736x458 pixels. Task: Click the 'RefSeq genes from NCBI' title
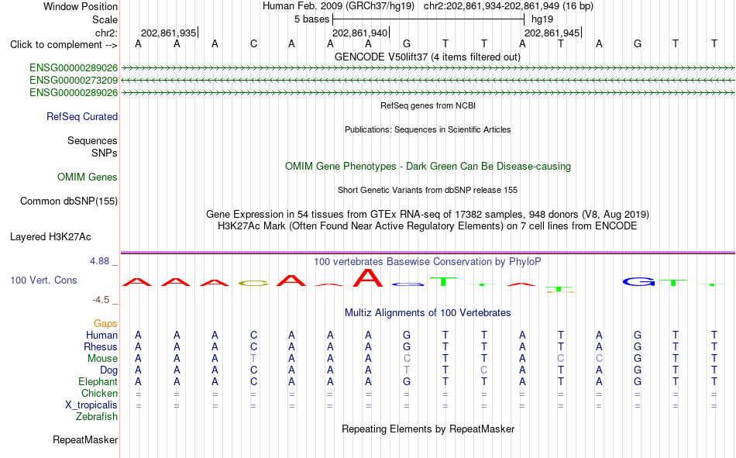[x=428, y=105]
